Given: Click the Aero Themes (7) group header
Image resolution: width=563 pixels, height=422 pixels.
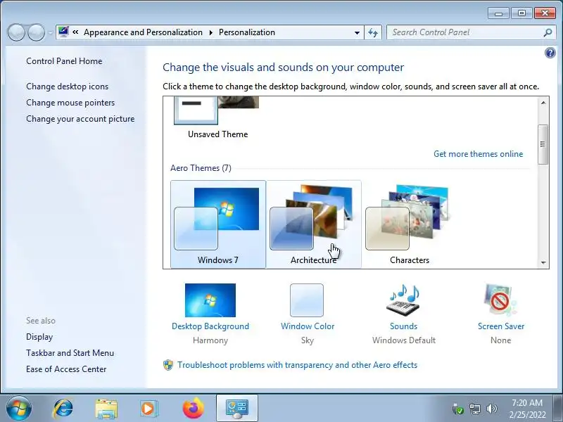Looking at the screenshot, I should pos(201,168).
